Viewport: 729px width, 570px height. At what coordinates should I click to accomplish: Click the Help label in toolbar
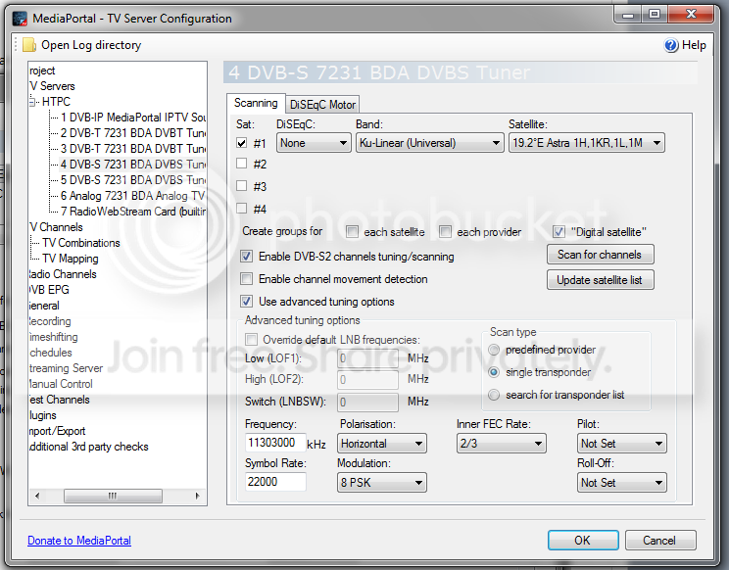click(x=694, y=45)
